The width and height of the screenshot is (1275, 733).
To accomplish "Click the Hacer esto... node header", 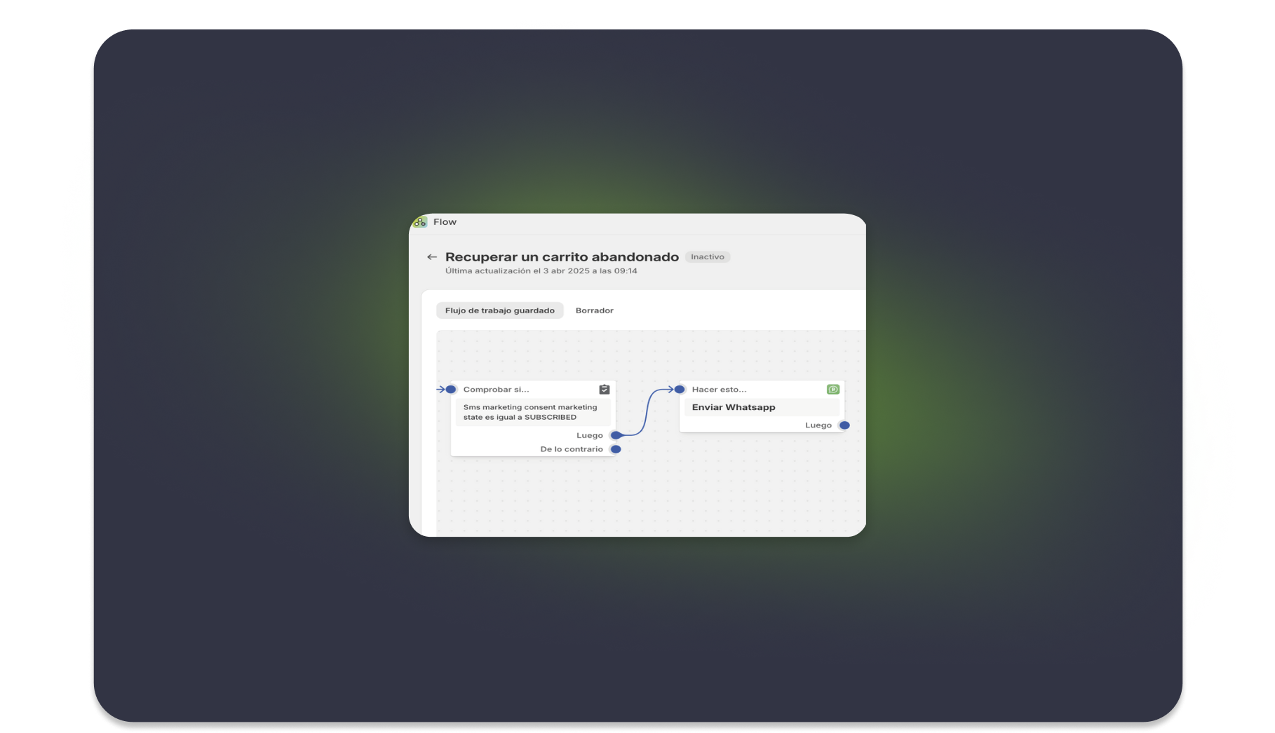I will tap(720, 390).
